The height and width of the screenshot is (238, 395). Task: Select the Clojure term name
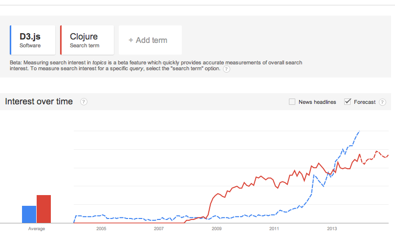pos(84,37)
